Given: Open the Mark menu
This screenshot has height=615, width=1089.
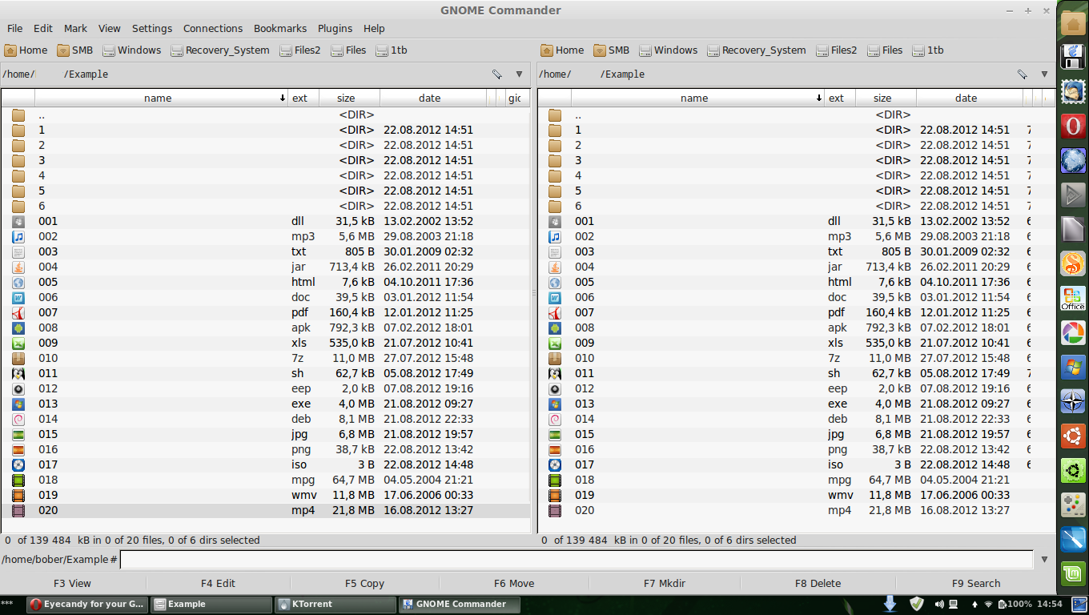Looking at the screenshot, I should click(75, 28).
